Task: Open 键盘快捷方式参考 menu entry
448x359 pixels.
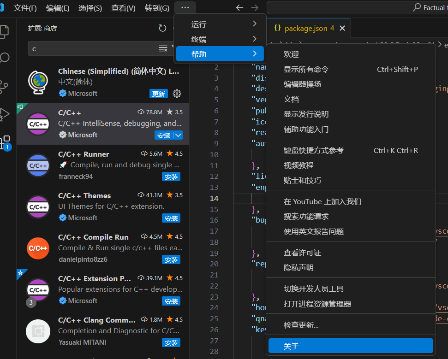Action: [351, 150]
